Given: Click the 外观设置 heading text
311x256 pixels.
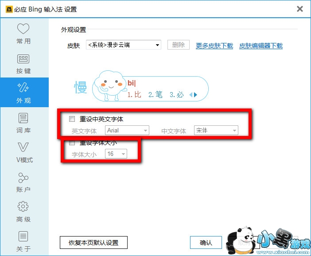Looking at the screenshot, I should pos(74,30).
